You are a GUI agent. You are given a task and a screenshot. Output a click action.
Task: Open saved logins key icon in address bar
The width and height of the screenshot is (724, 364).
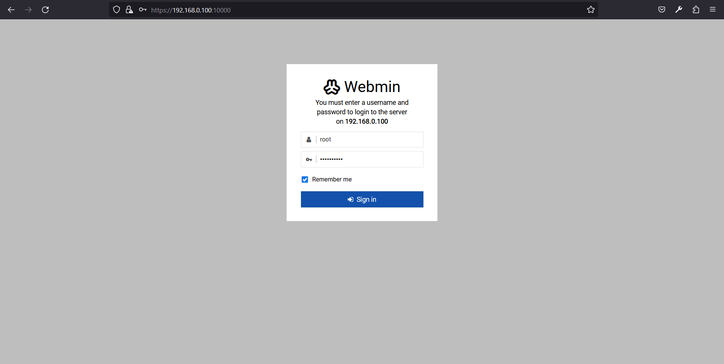(143, 10)
